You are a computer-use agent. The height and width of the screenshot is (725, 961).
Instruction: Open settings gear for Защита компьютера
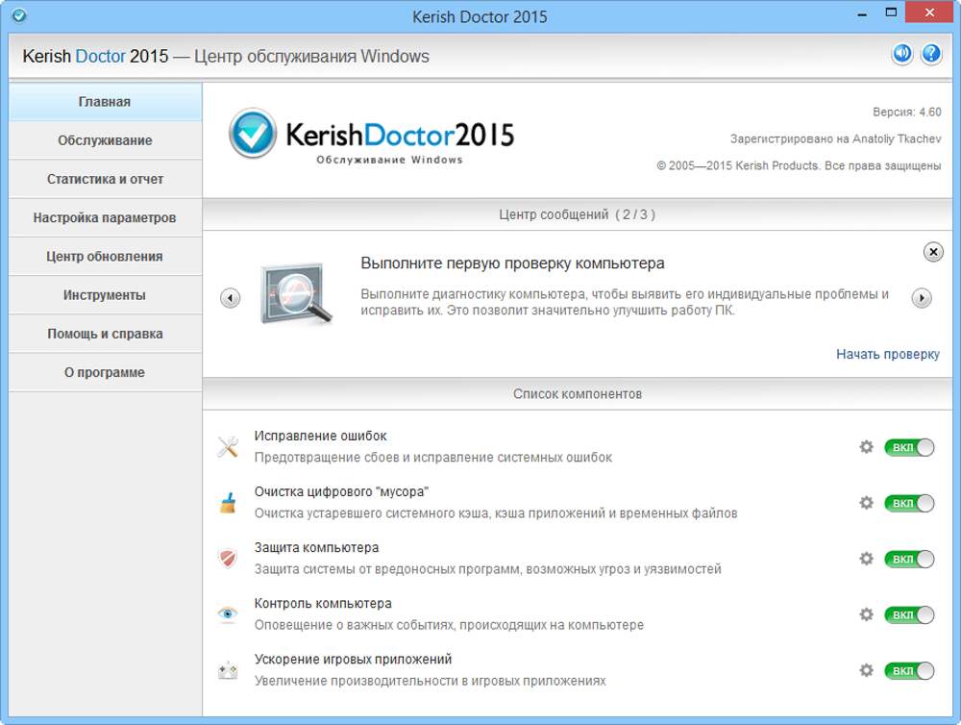coord(866,559)
